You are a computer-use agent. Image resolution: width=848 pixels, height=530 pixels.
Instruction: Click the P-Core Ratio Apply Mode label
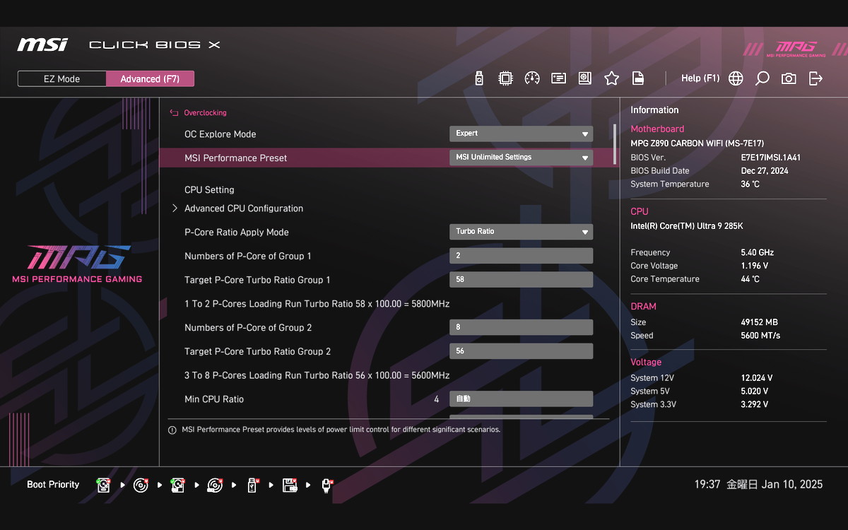237,232
